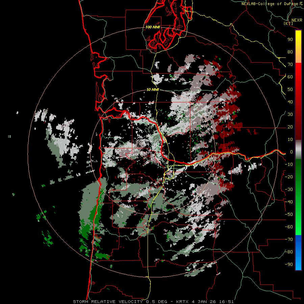Click the 80 knot value on the scale
304x304 pixels.
290,52
